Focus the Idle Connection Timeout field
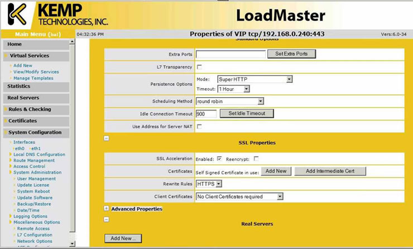The image size is (413, 249). [x=206, y=114]
